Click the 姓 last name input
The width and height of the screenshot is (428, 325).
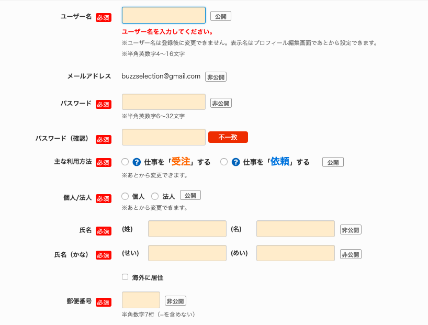pyautogui.click(x=187, y=229)
